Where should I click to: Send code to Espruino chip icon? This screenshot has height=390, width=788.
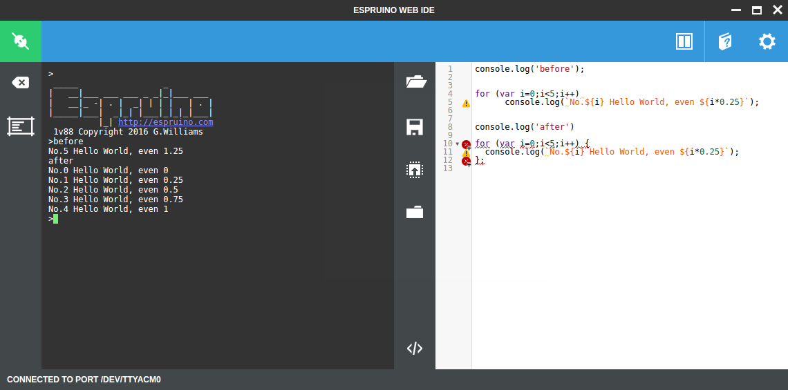(415, 170)
